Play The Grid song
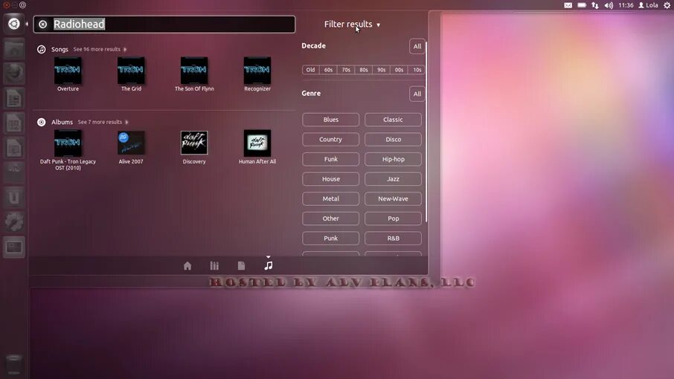The height and width of the screenshot is (379, 674). point(131,74)
